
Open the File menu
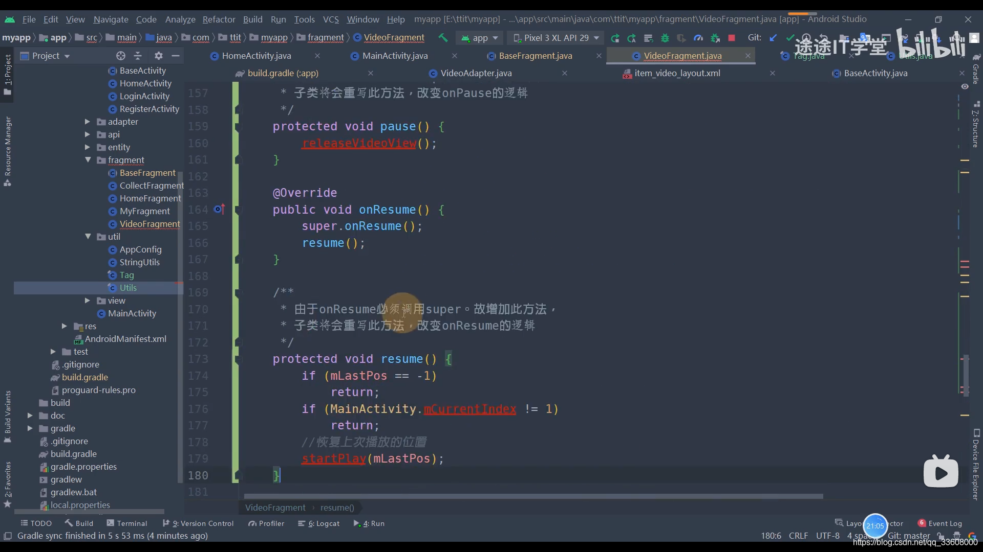point(29,19)
